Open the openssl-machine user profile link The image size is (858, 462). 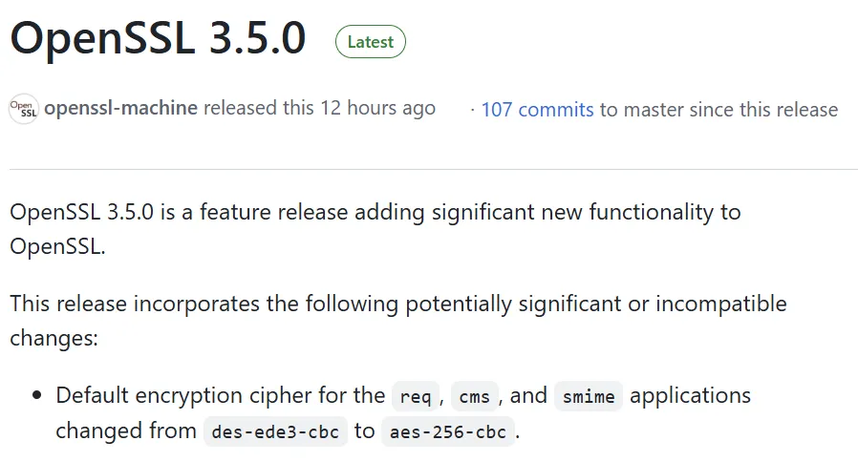tap(121, 109)
